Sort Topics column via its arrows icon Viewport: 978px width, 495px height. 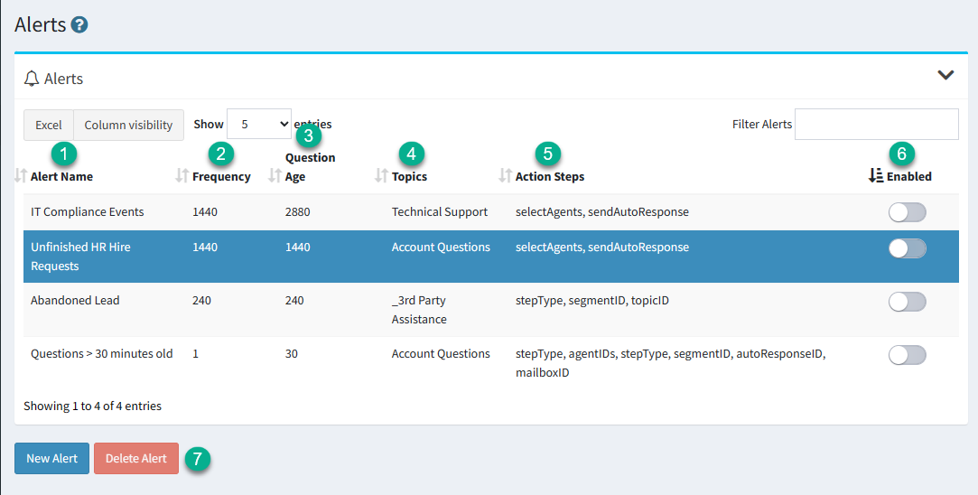tap(381, 176)
